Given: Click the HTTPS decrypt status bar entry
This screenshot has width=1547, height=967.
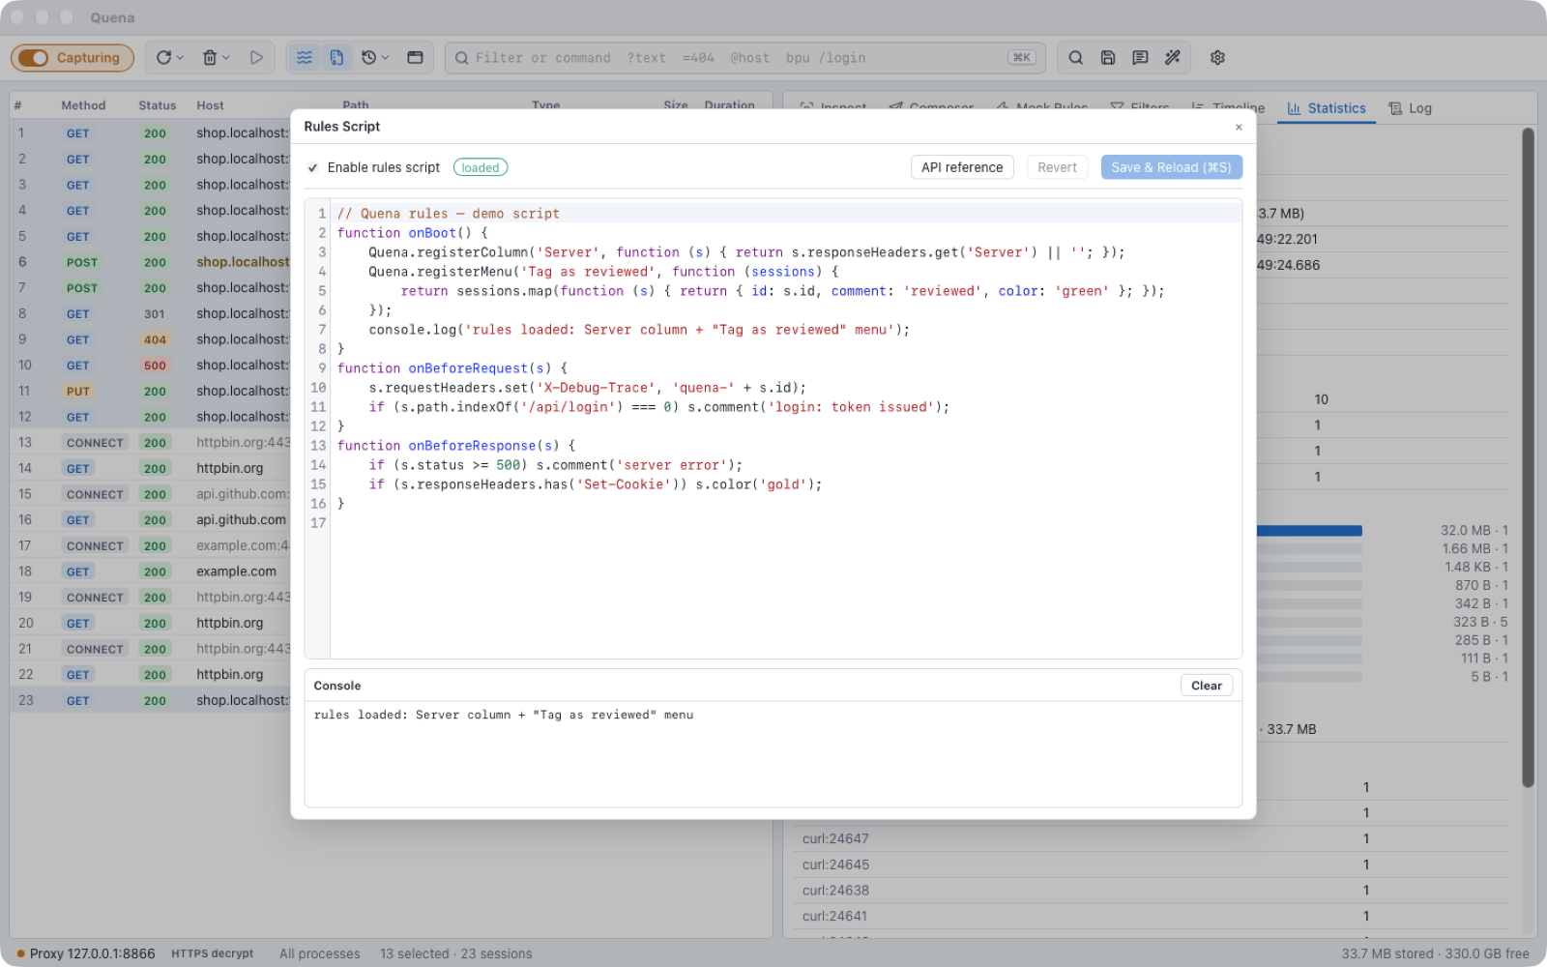Looking at the screenshot, I should [213, 953].
